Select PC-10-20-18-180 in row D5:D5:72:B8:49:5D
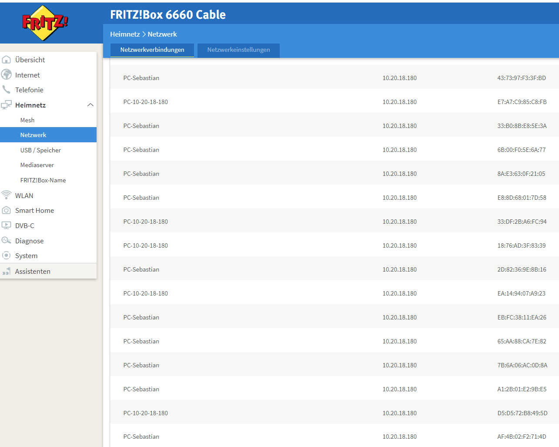This screenshot has height=447, width=559. tap(146, 413)
